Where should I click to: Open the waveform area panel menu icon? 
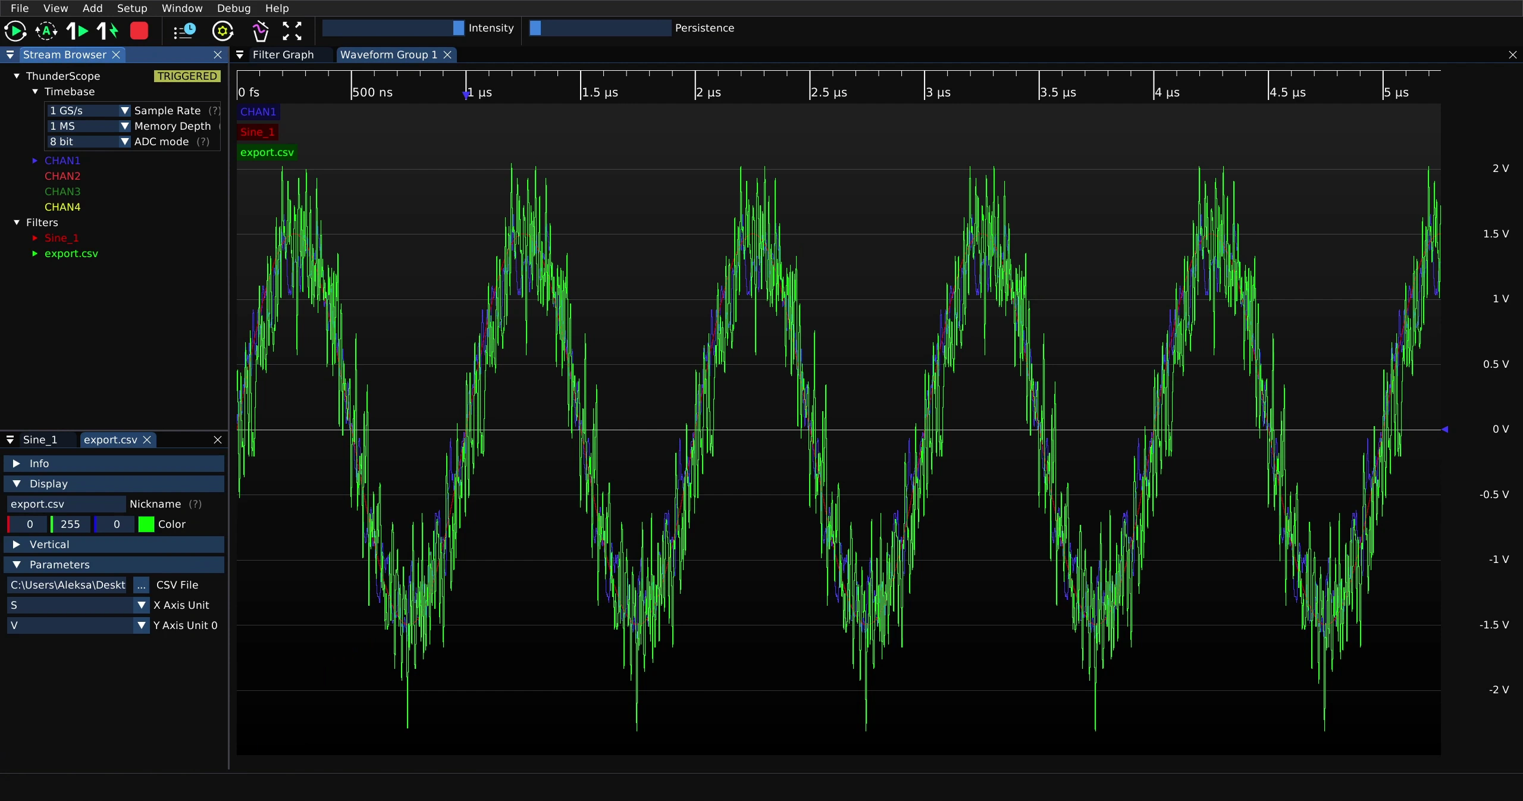tap(240, 55)
